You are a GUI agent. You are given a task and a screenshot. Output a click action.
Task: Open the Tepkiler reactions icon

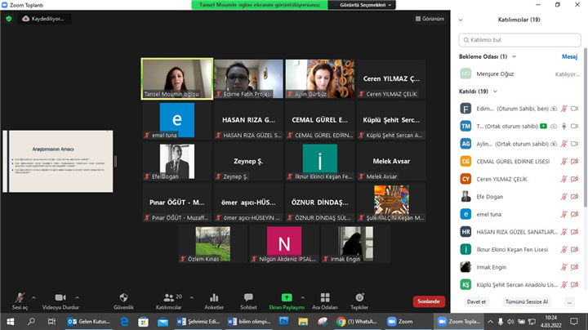[359, 298]
